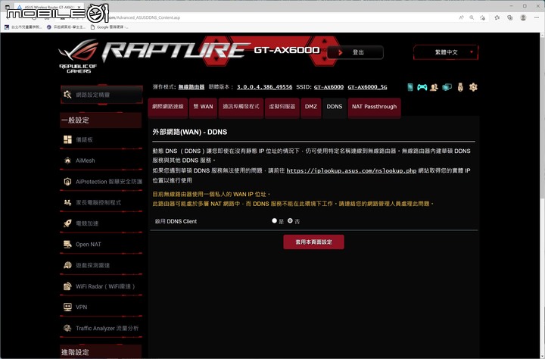545x359 pixels.
Task: Switch to NAT Passthrough tab
Action: coord(374,107)
